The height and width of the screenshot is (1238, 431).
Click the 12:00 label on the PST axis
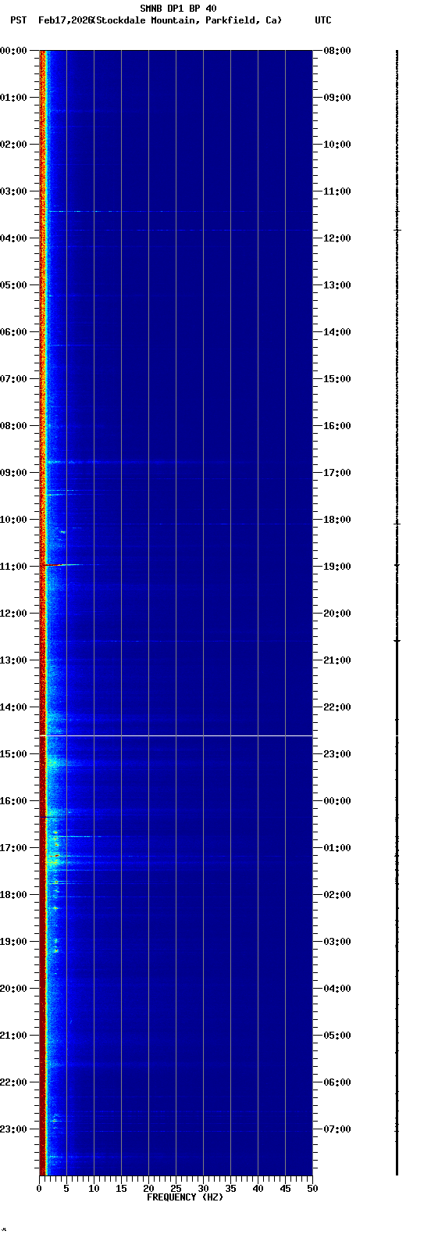[x=14, y=614]
